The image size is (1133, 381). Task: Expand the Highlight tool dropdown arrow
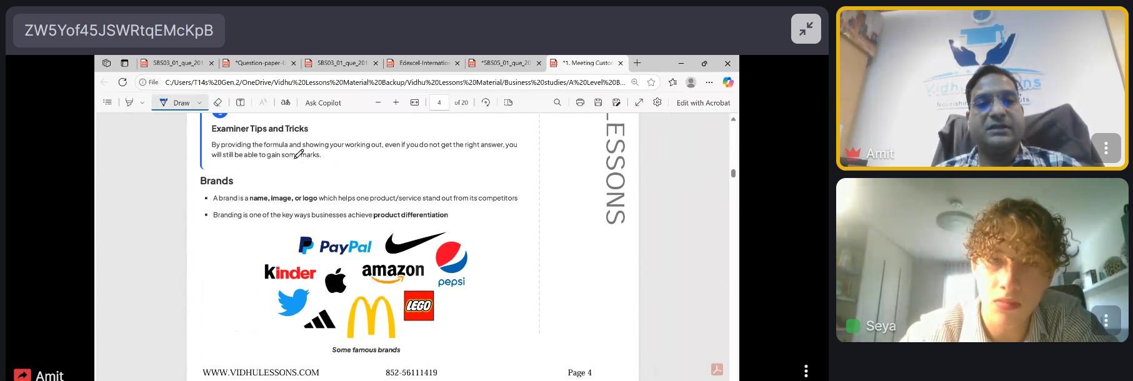pos(142,102)
